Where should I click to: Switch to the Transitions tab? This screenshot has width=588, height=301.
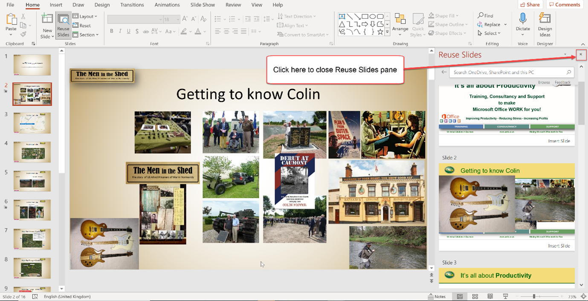coord(132,5)
